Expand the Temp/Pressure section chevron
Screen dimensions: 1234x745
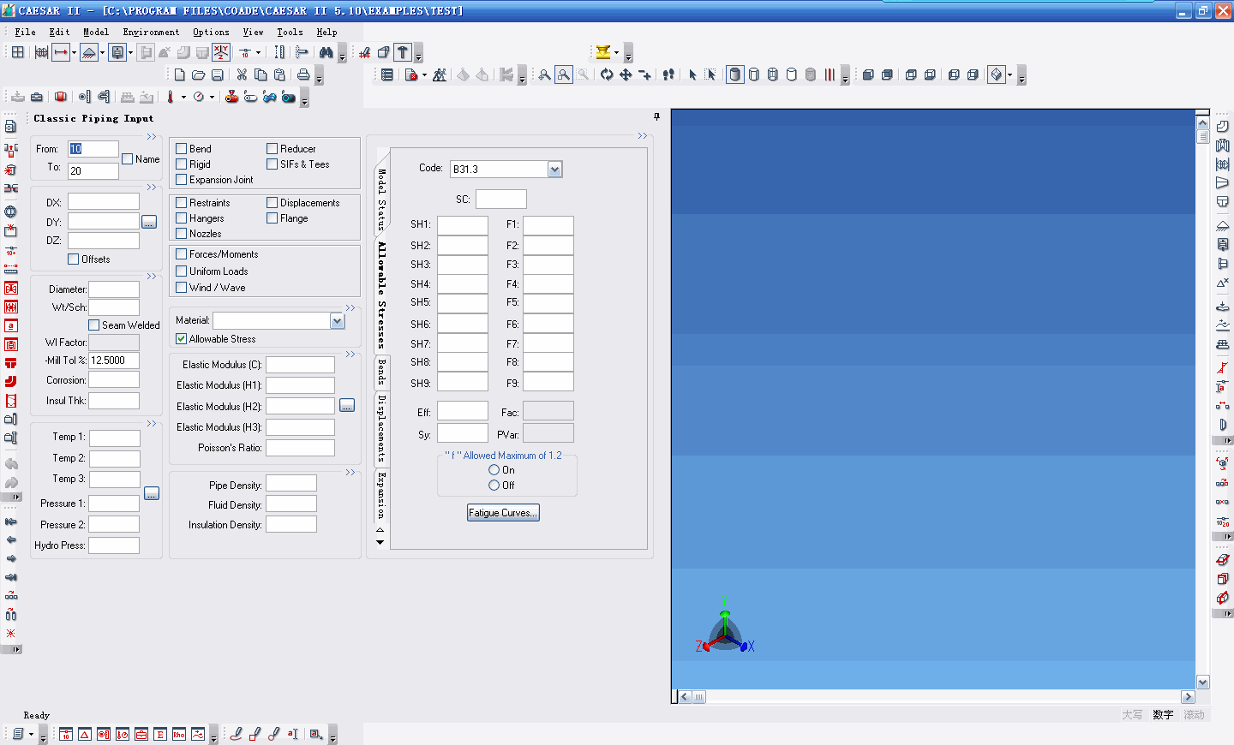click(152, 423)
